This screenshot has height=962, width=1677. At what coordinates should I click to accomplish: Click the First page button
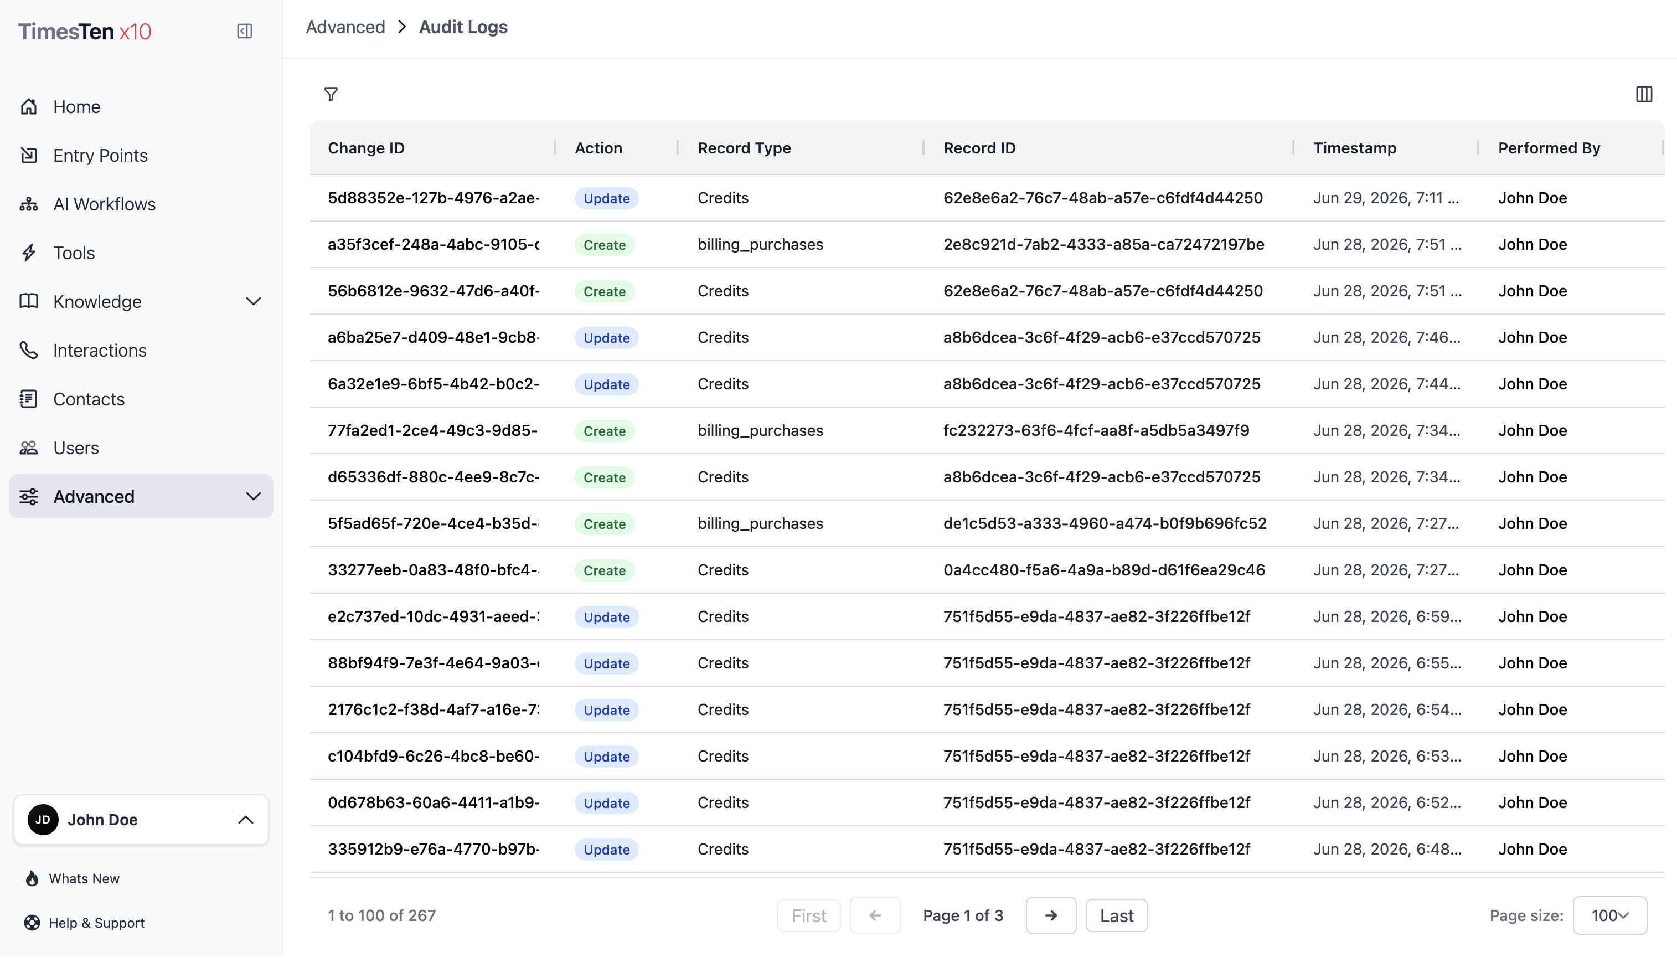808,915
